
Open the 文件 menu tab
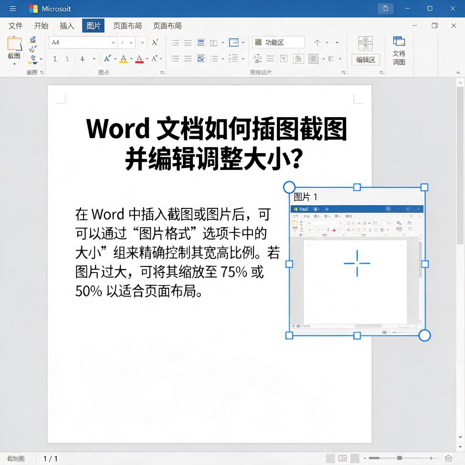[x=15, y=26]
